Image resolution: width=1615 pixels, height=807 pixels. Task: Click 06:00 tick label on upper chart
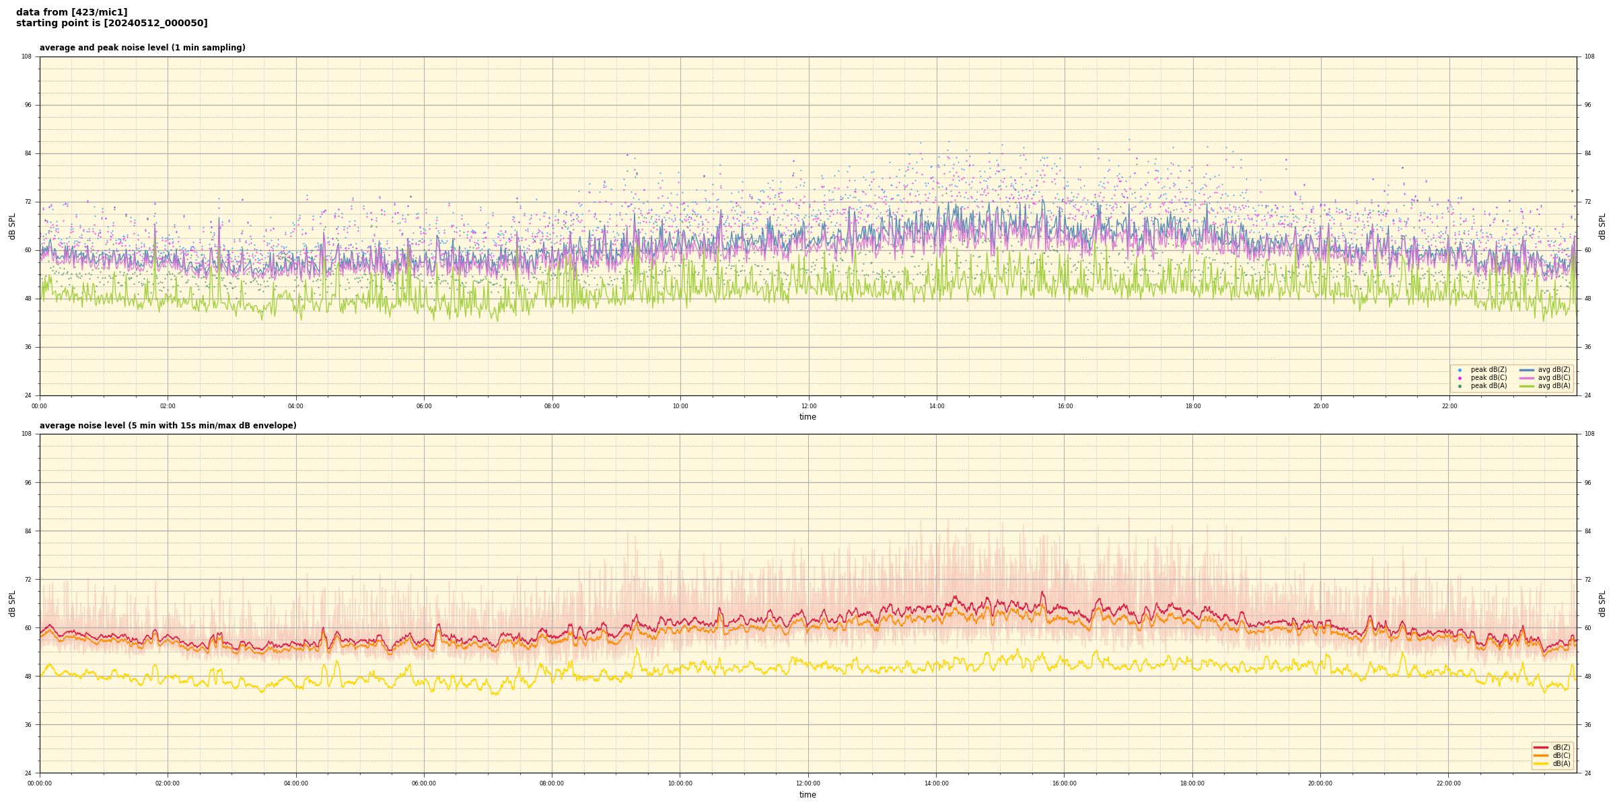point(424,406)
